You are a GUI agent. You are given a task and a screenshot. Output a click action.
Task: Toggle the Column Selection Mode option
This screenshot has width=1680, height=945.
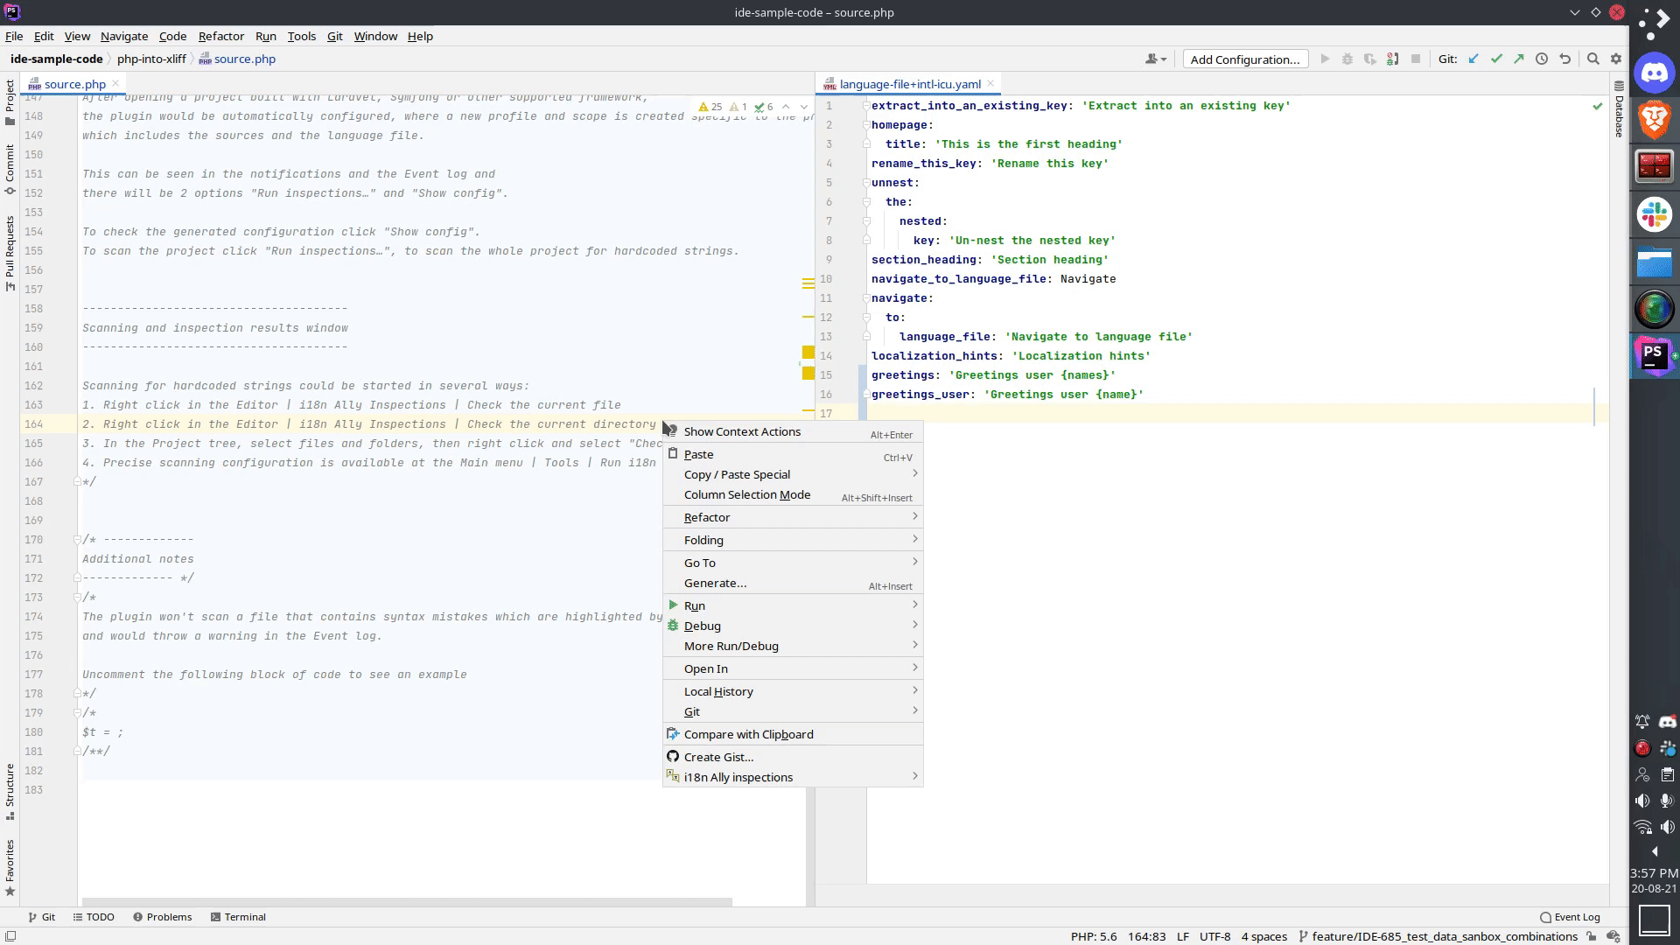[x=748, y=493]
